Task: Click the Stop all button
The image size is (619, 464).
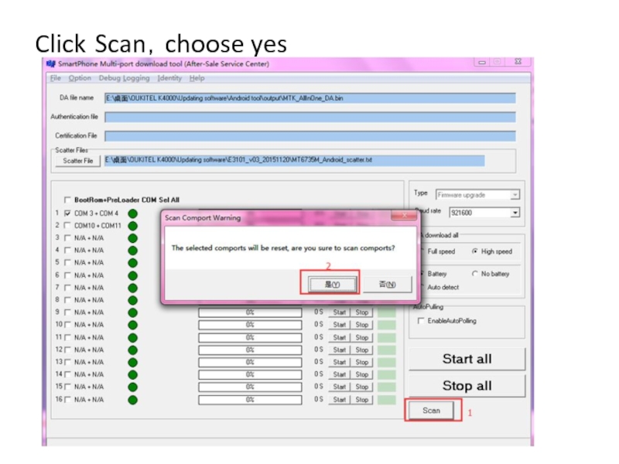Action: (x=467, y=385)
